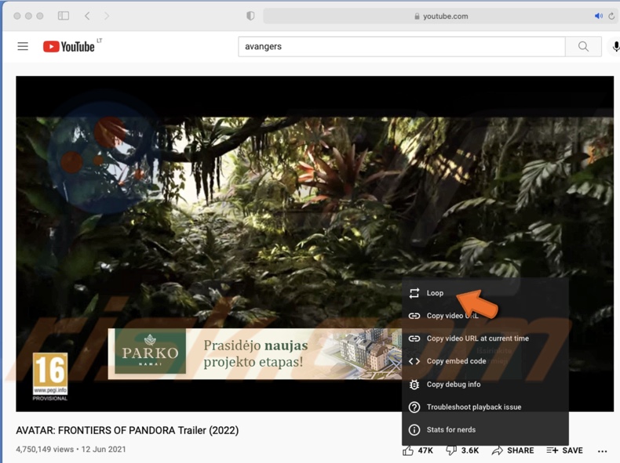Select Copy embed code
620x463 pixels.
tap(485, 361)
